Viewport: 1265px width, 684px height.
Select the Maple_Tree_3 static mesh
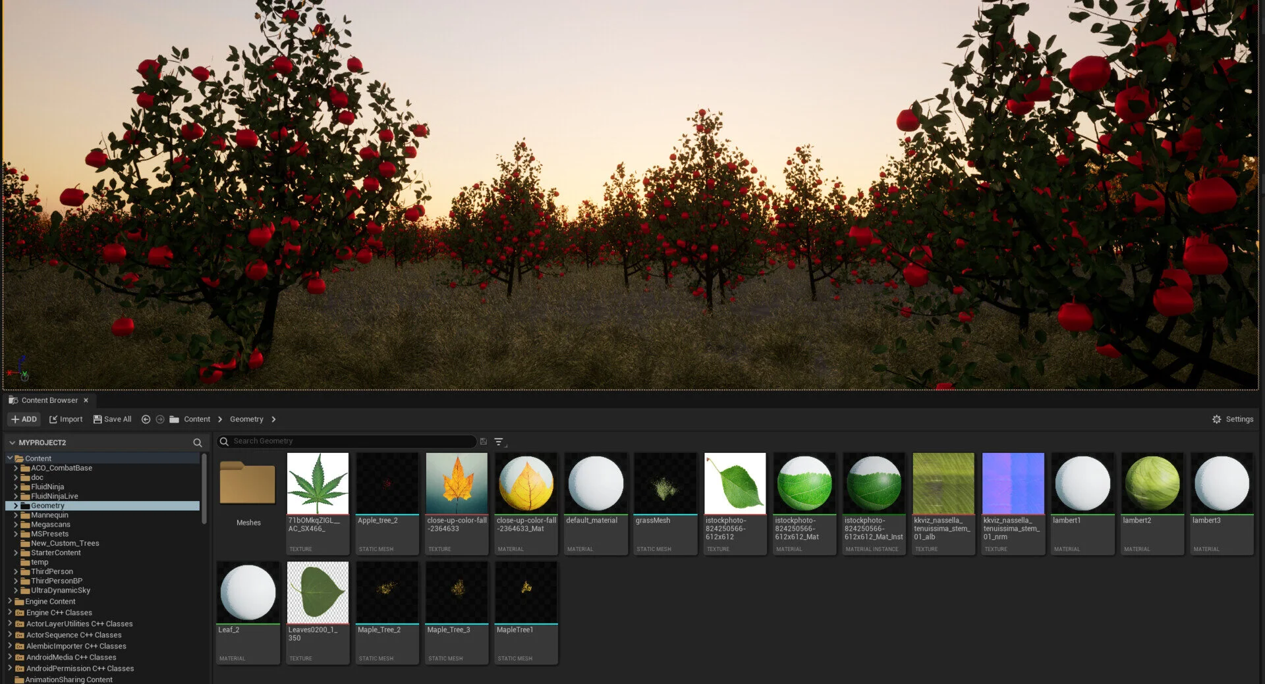click(x=457, y=612)
